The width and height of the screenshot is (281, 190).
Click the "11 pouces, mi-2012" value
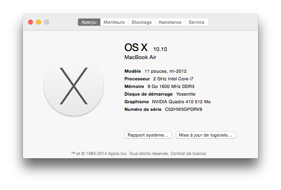click(x=165, y=72)
